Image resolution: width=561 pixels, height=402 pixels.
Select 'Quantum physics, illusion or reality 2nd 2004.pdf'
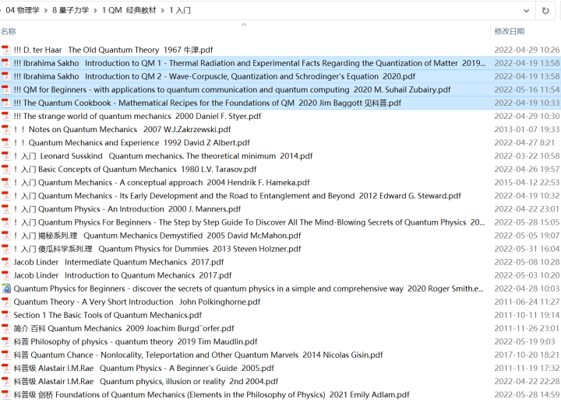(146, 382)
